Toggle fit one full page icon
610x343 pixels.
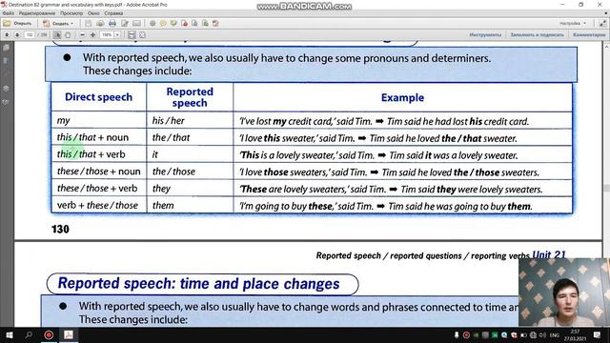[x=142, y=35]
